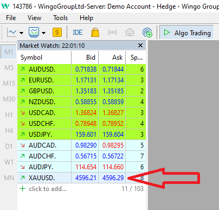Viewport: 219px width, 210px height.
Task: Open the File menu
Action: coord(11,18)
